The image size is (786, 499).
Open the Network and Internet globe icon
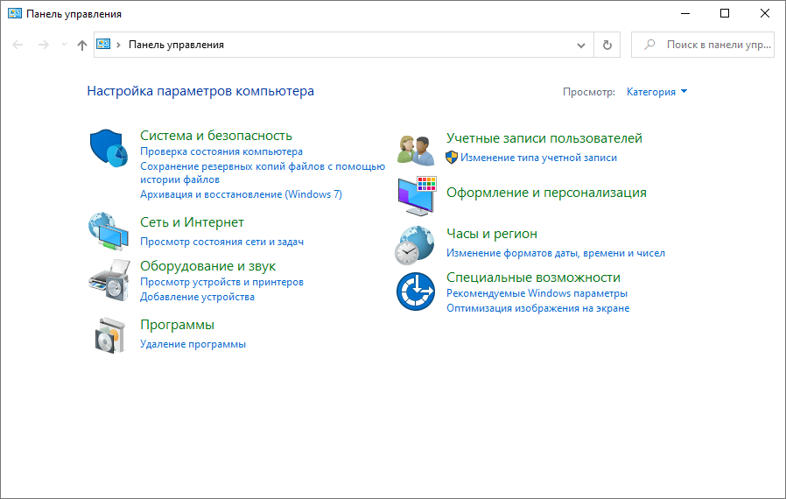point(109,232)
